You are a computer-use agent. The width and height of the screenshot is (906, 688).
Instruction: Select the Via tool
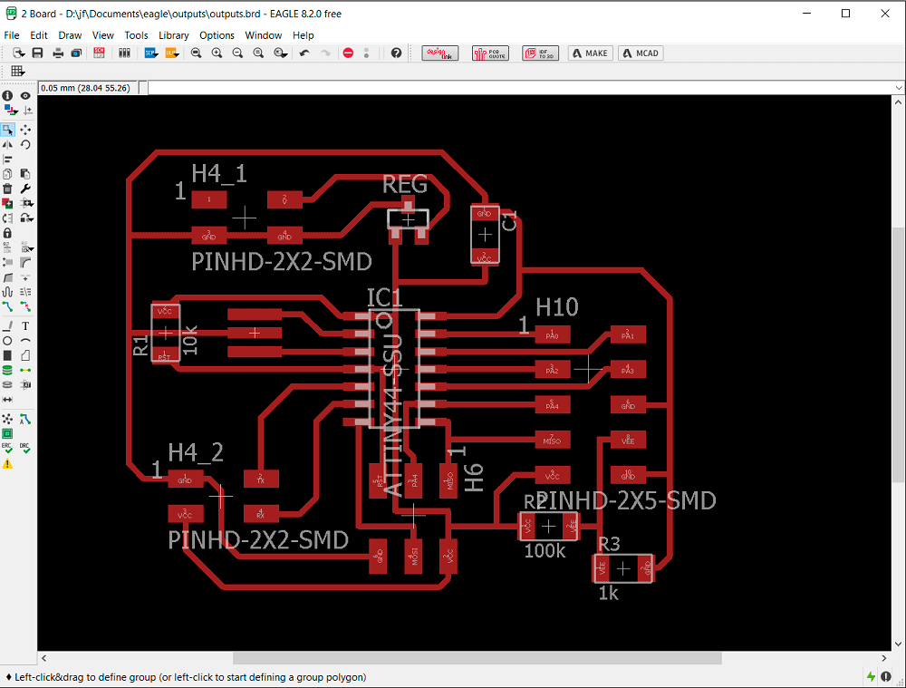click(7, 370)
